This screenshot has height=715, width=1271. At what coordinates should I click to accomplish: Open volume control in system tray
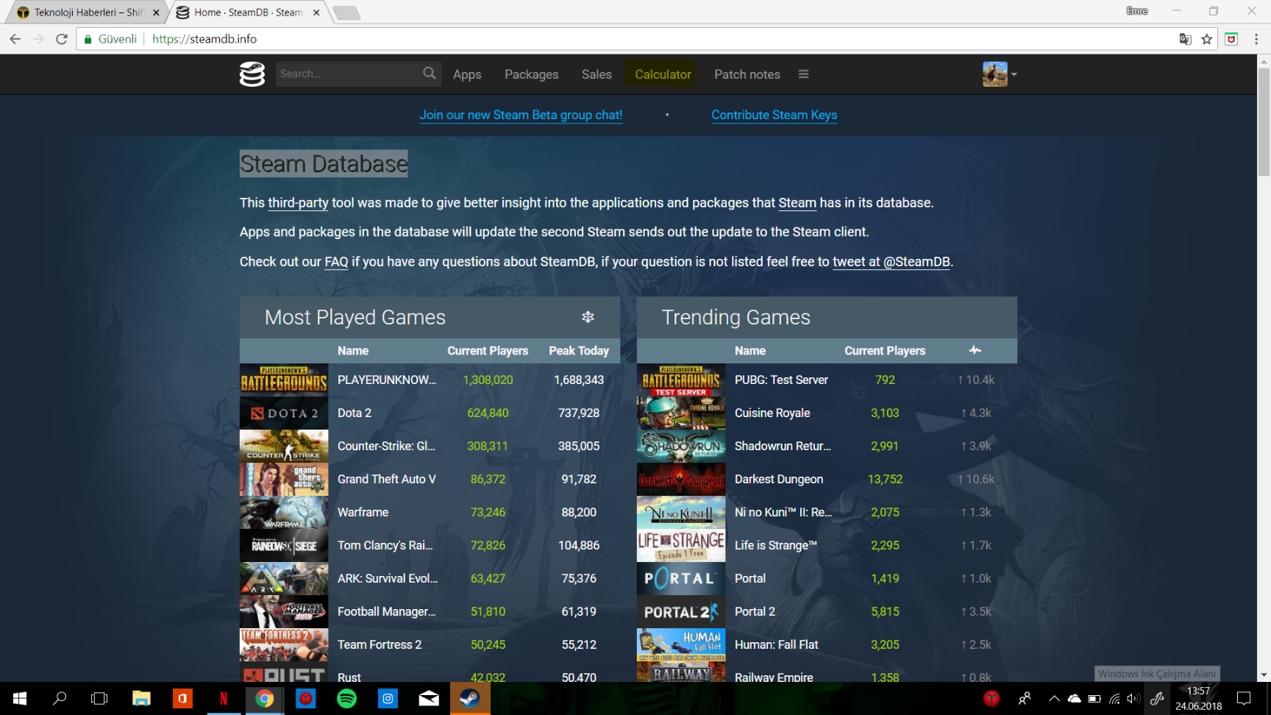[1133, 698]
